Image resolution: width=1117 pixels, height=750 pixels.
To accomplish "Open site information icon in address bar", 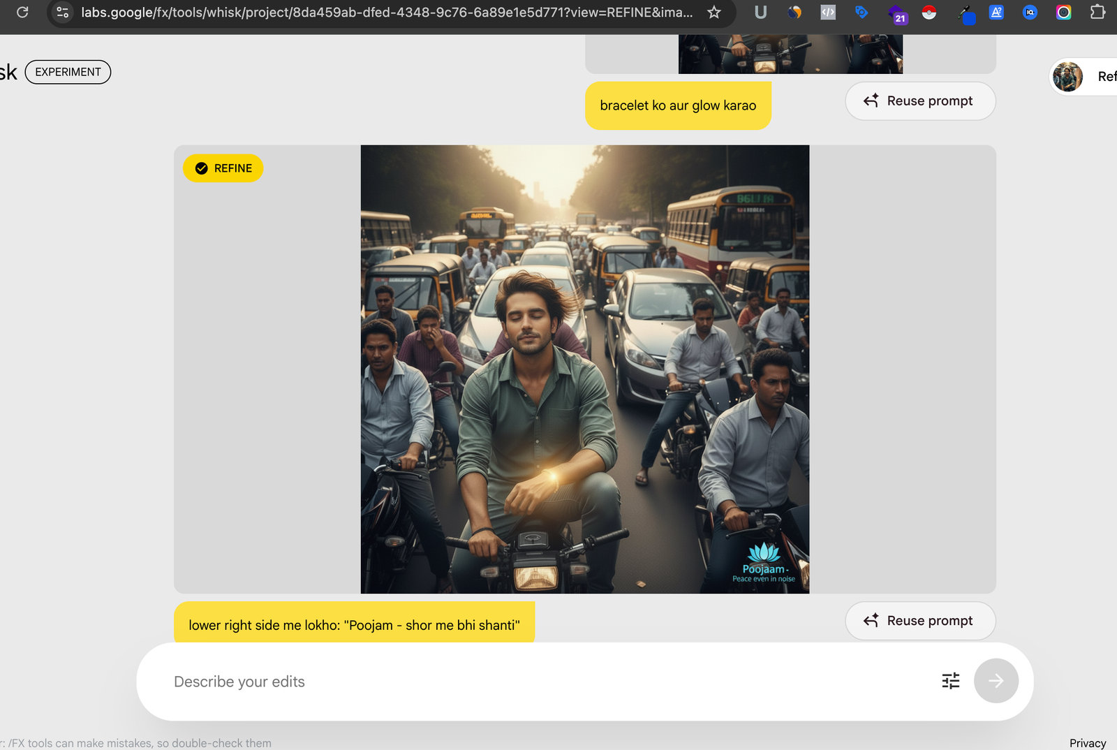I will 63,12.
